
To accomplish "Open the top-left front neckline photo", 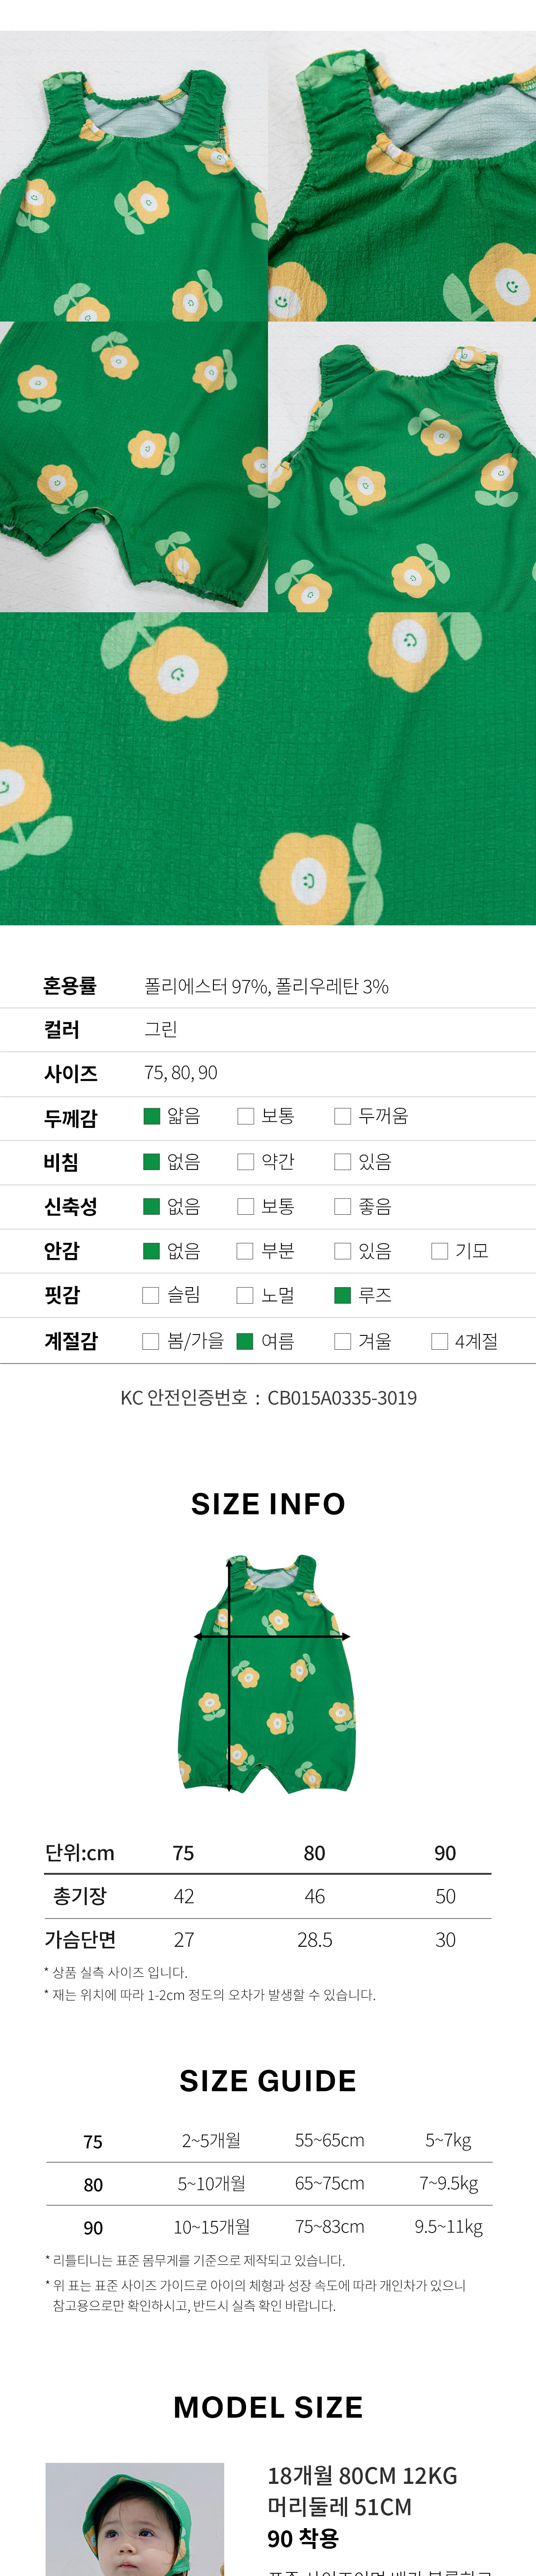I will point(134,176).
